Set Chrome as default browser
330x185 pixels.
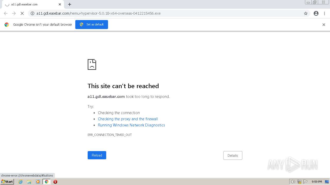[x=92, y=24]
